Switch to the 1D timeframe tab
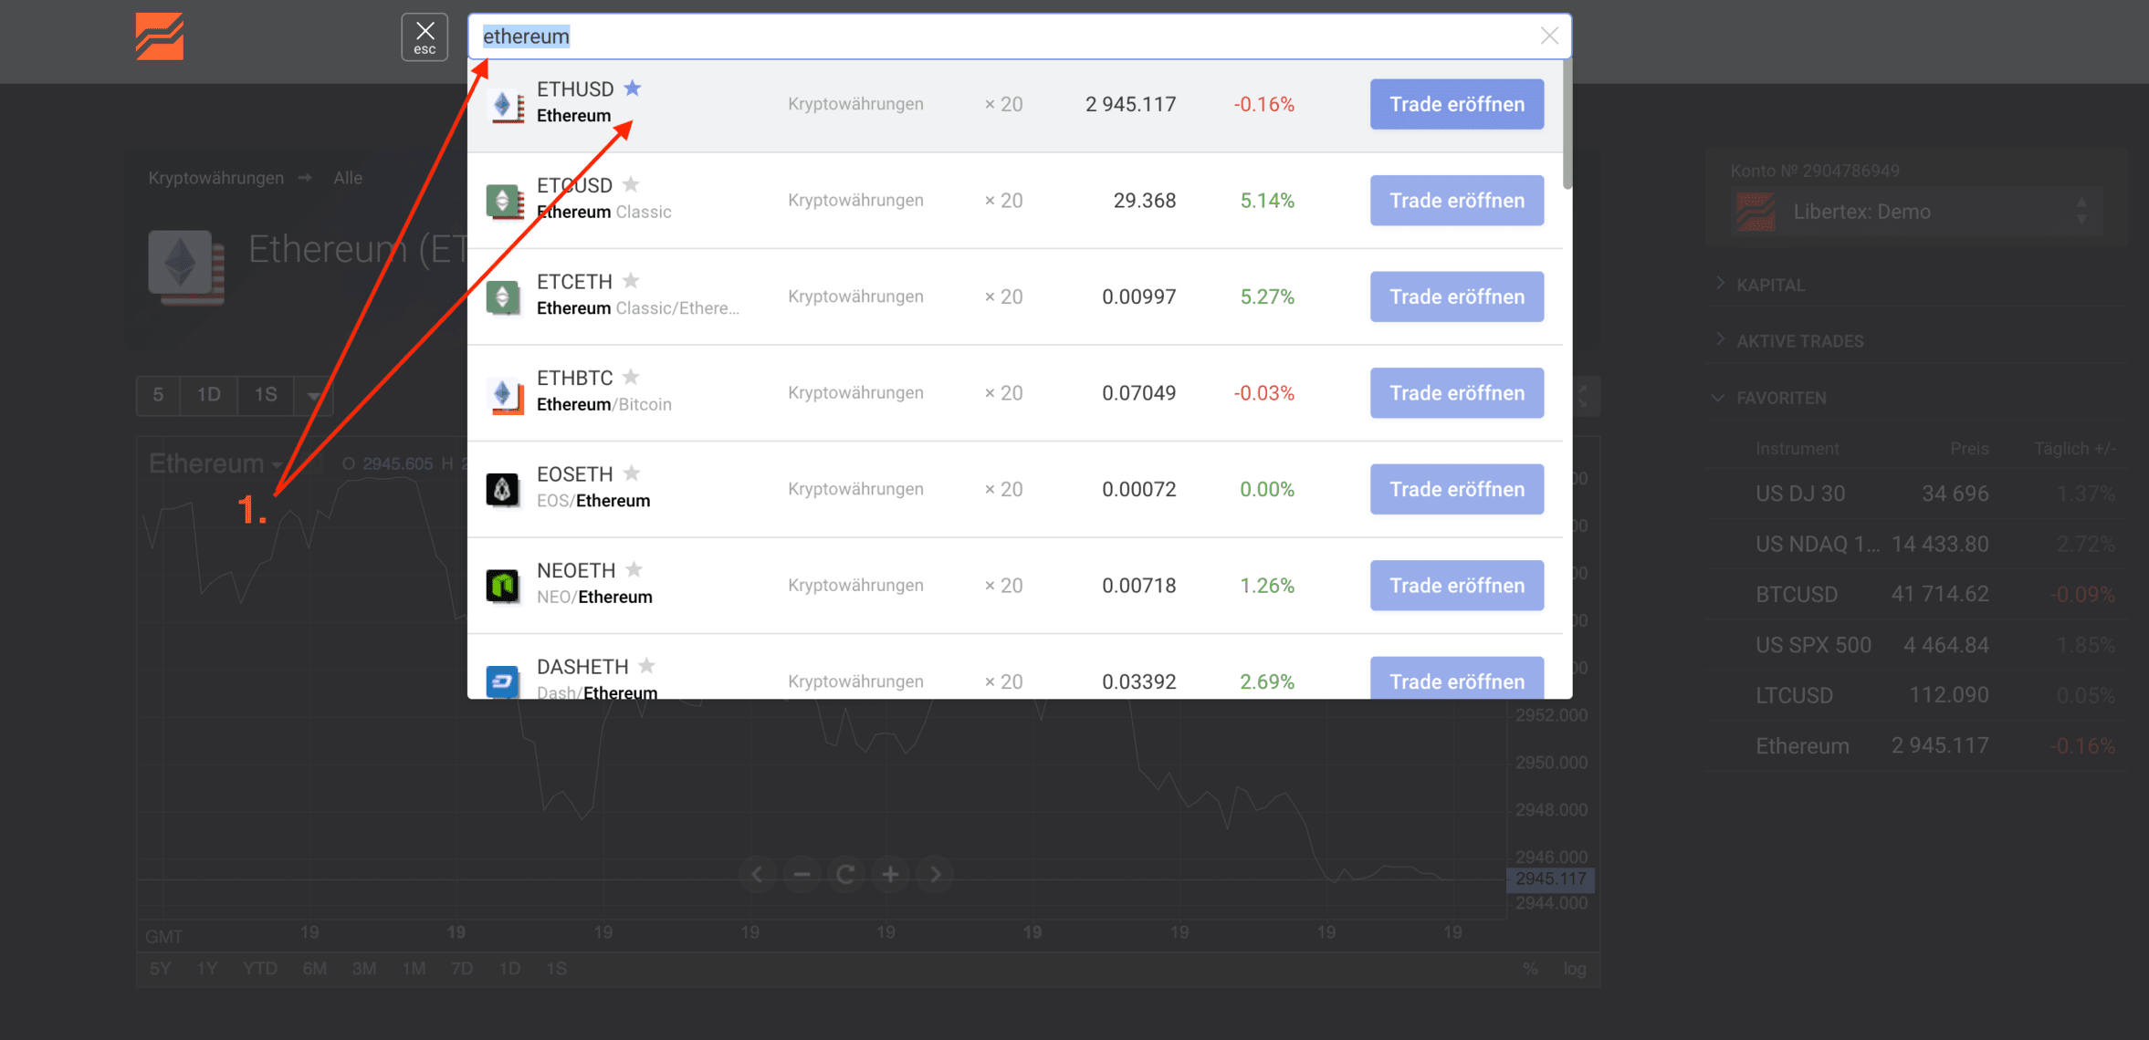2149x1040 pixels. point(208,395)
